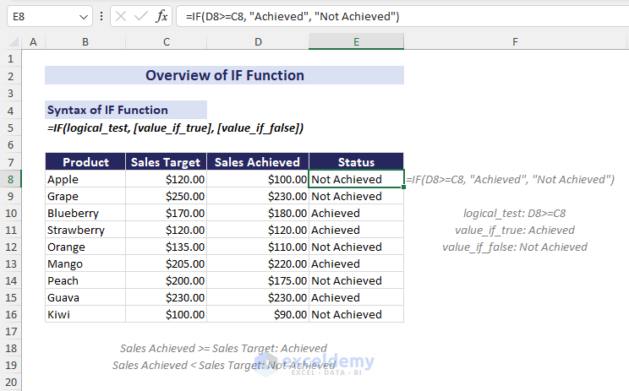Click the $250.00 sales target cell
The image size is (629, 391).
[x=166, y=196]
